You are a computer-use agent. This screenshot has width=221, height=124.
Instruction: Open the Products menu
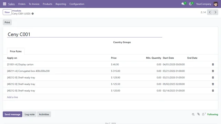tap(47, 4)
